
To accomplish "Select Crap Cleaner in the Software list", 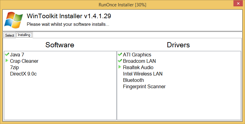I will click(x=24, y=61).
